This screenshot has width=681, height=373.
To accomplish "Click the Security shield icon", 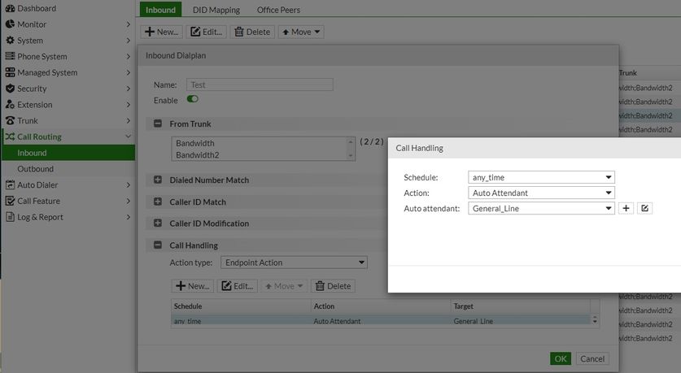I will (x=10, y=89).
